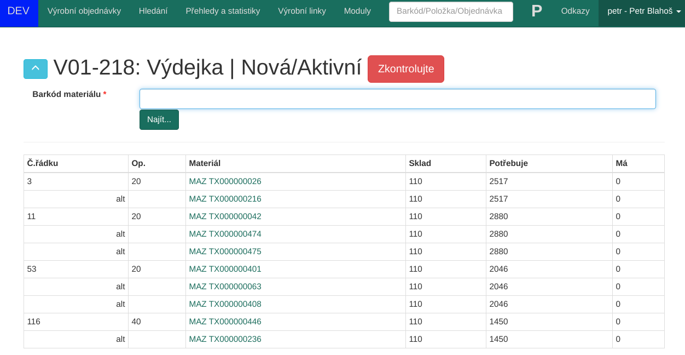Open material MAZ TX000000026

(225, 181)
